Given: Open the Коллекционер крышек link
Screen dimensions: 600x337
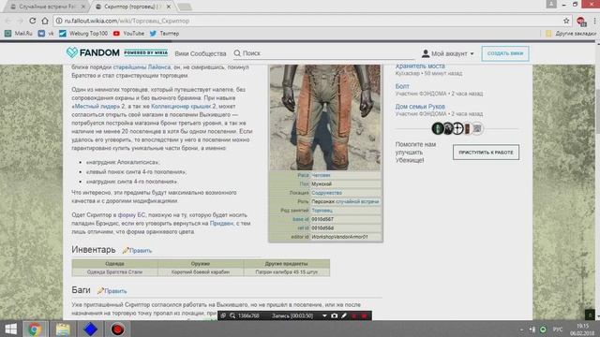Looking at the screenshot, I should (x=181, y=106).
